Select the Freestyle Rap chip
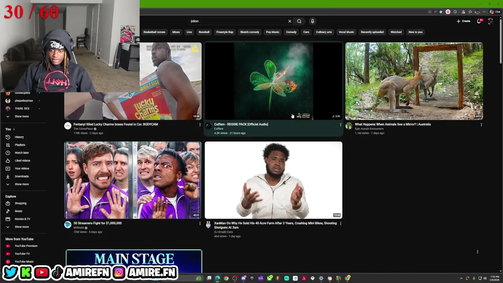This screenshot has height=283, width=503. coord(225,32)
